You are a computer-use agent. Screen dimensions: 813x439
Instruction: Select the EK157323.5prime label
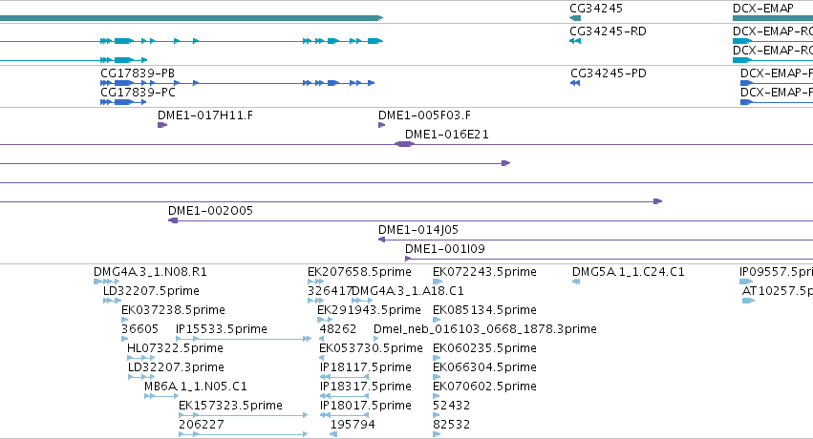230,406
